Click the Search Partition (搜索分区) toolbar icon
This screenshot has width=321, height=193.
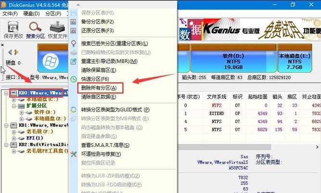35,30
